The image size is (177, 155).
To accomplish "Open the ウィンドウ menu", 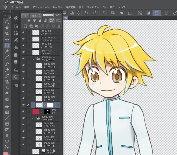I will [x=109, y=7].
